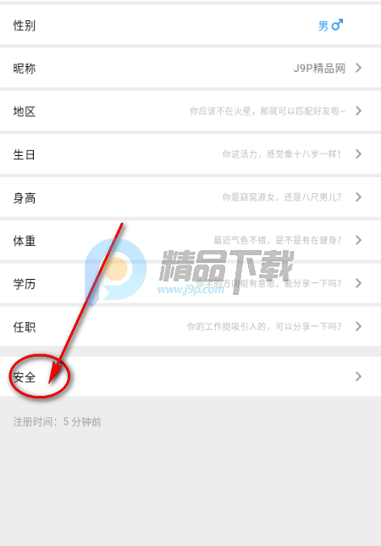Click the 体重 hint about 健身
The image size is (381, 546).
(278, 240)
